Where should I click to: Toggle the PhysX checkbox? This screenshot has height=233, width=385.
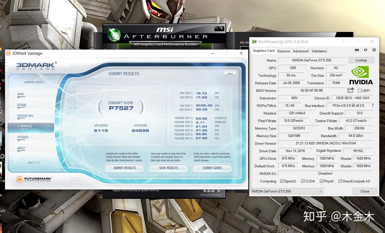[321, 181]
